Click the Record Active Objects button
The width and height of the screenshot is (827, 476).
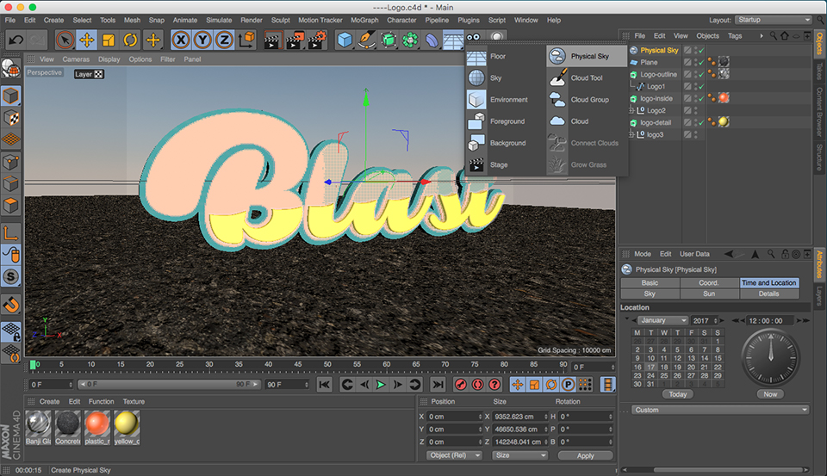(x=460, y=385)
